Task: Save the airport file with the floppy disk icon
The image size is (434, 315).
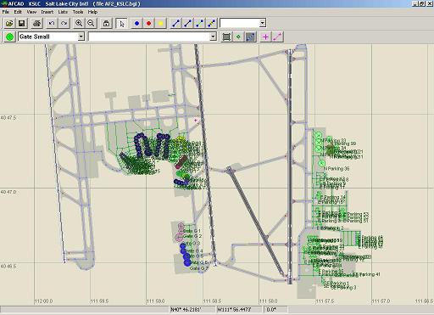Action: tap(21, 23)
